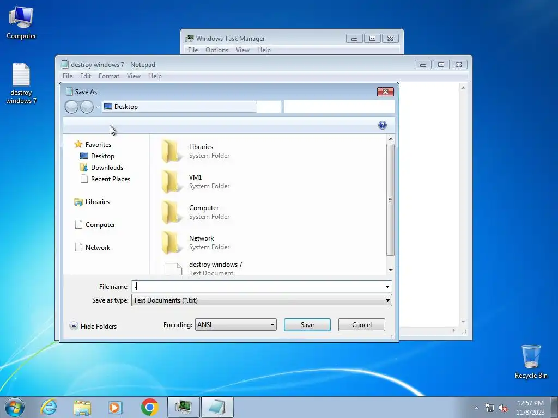Viewport: 558px width, 418px height.
Task: Open Task Manager Help menu
Action: click(x=264, y=50)
